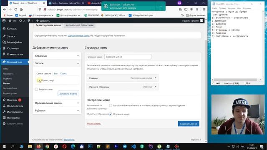
Task: Expand the bookmarks overflow chevron
Action: click(x=182, y=15)
